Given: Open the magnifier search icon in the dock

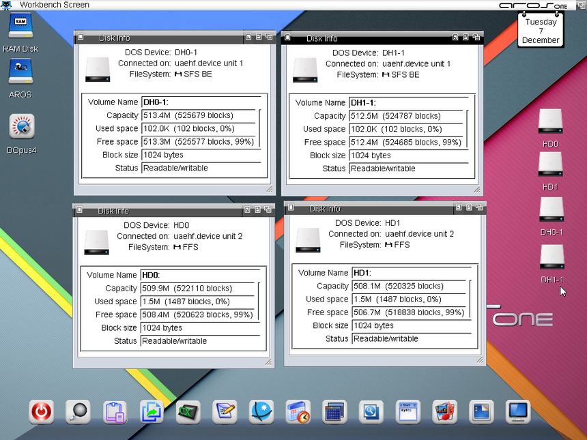Looking at the screenshot, I should pos(78,412).
